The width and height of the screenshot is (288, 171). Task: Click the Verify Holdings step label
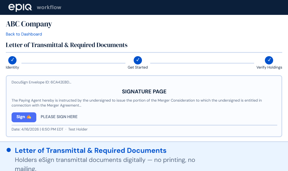pyautogui.click(x=269, y=67)
